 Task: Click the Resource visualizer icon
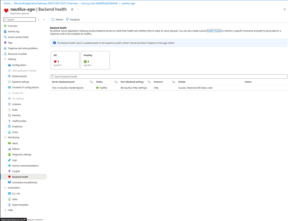click(x=5, y=54)
